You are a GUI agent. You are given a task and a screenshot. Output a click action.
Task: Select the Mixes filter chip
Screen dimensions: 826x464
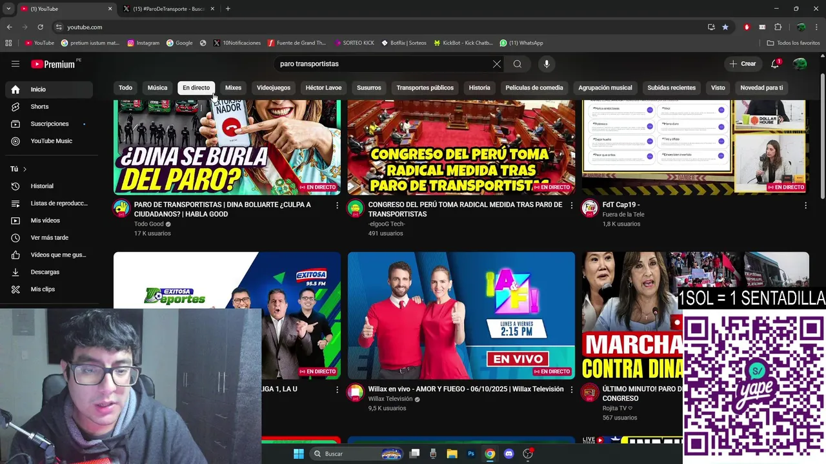pos(233,88)
